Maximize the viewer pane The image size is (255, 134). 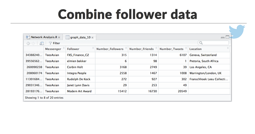click(x=228, y=37)
